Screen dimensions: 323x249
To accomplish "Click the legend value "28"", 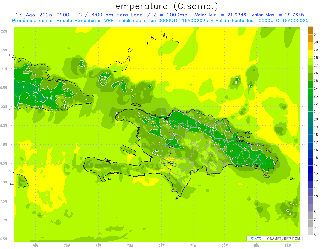I will (x=316, y=57).
